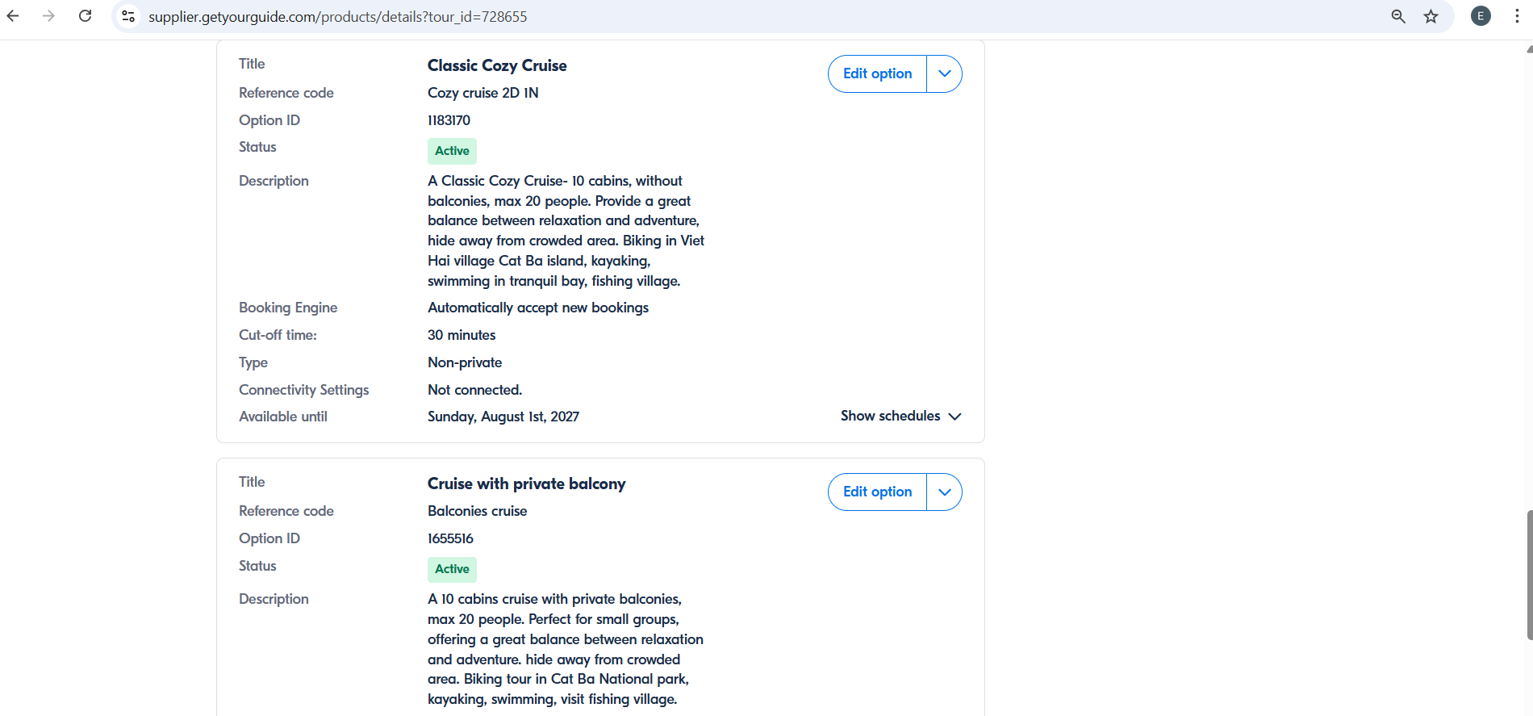
Task: Reload the current page
Action: (85, 16)
